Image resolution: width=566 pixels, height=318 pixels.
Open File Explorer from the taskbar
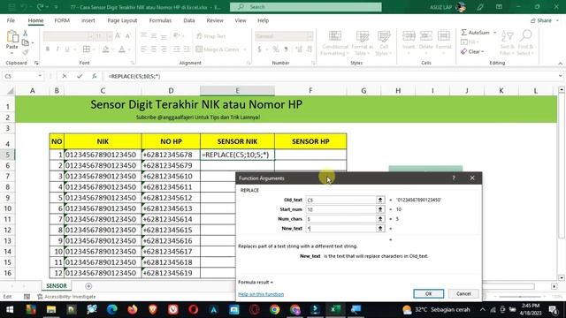tap(51, 310)
